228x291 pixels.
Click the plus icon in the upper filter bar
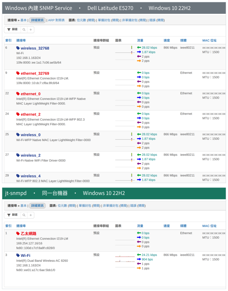click(x=31, y=30)
